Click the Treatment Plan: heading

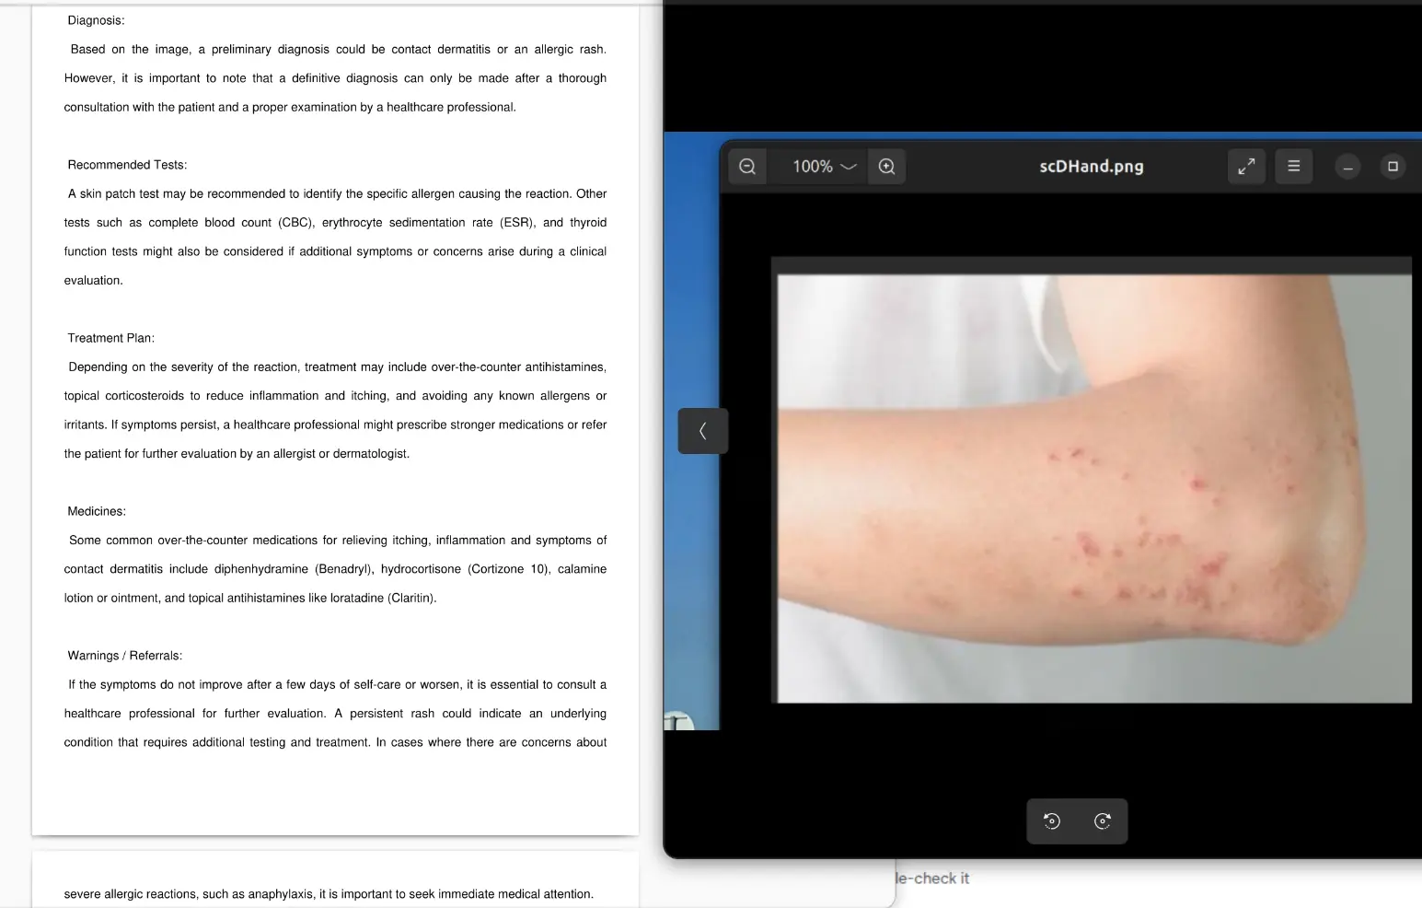point(110,338)
